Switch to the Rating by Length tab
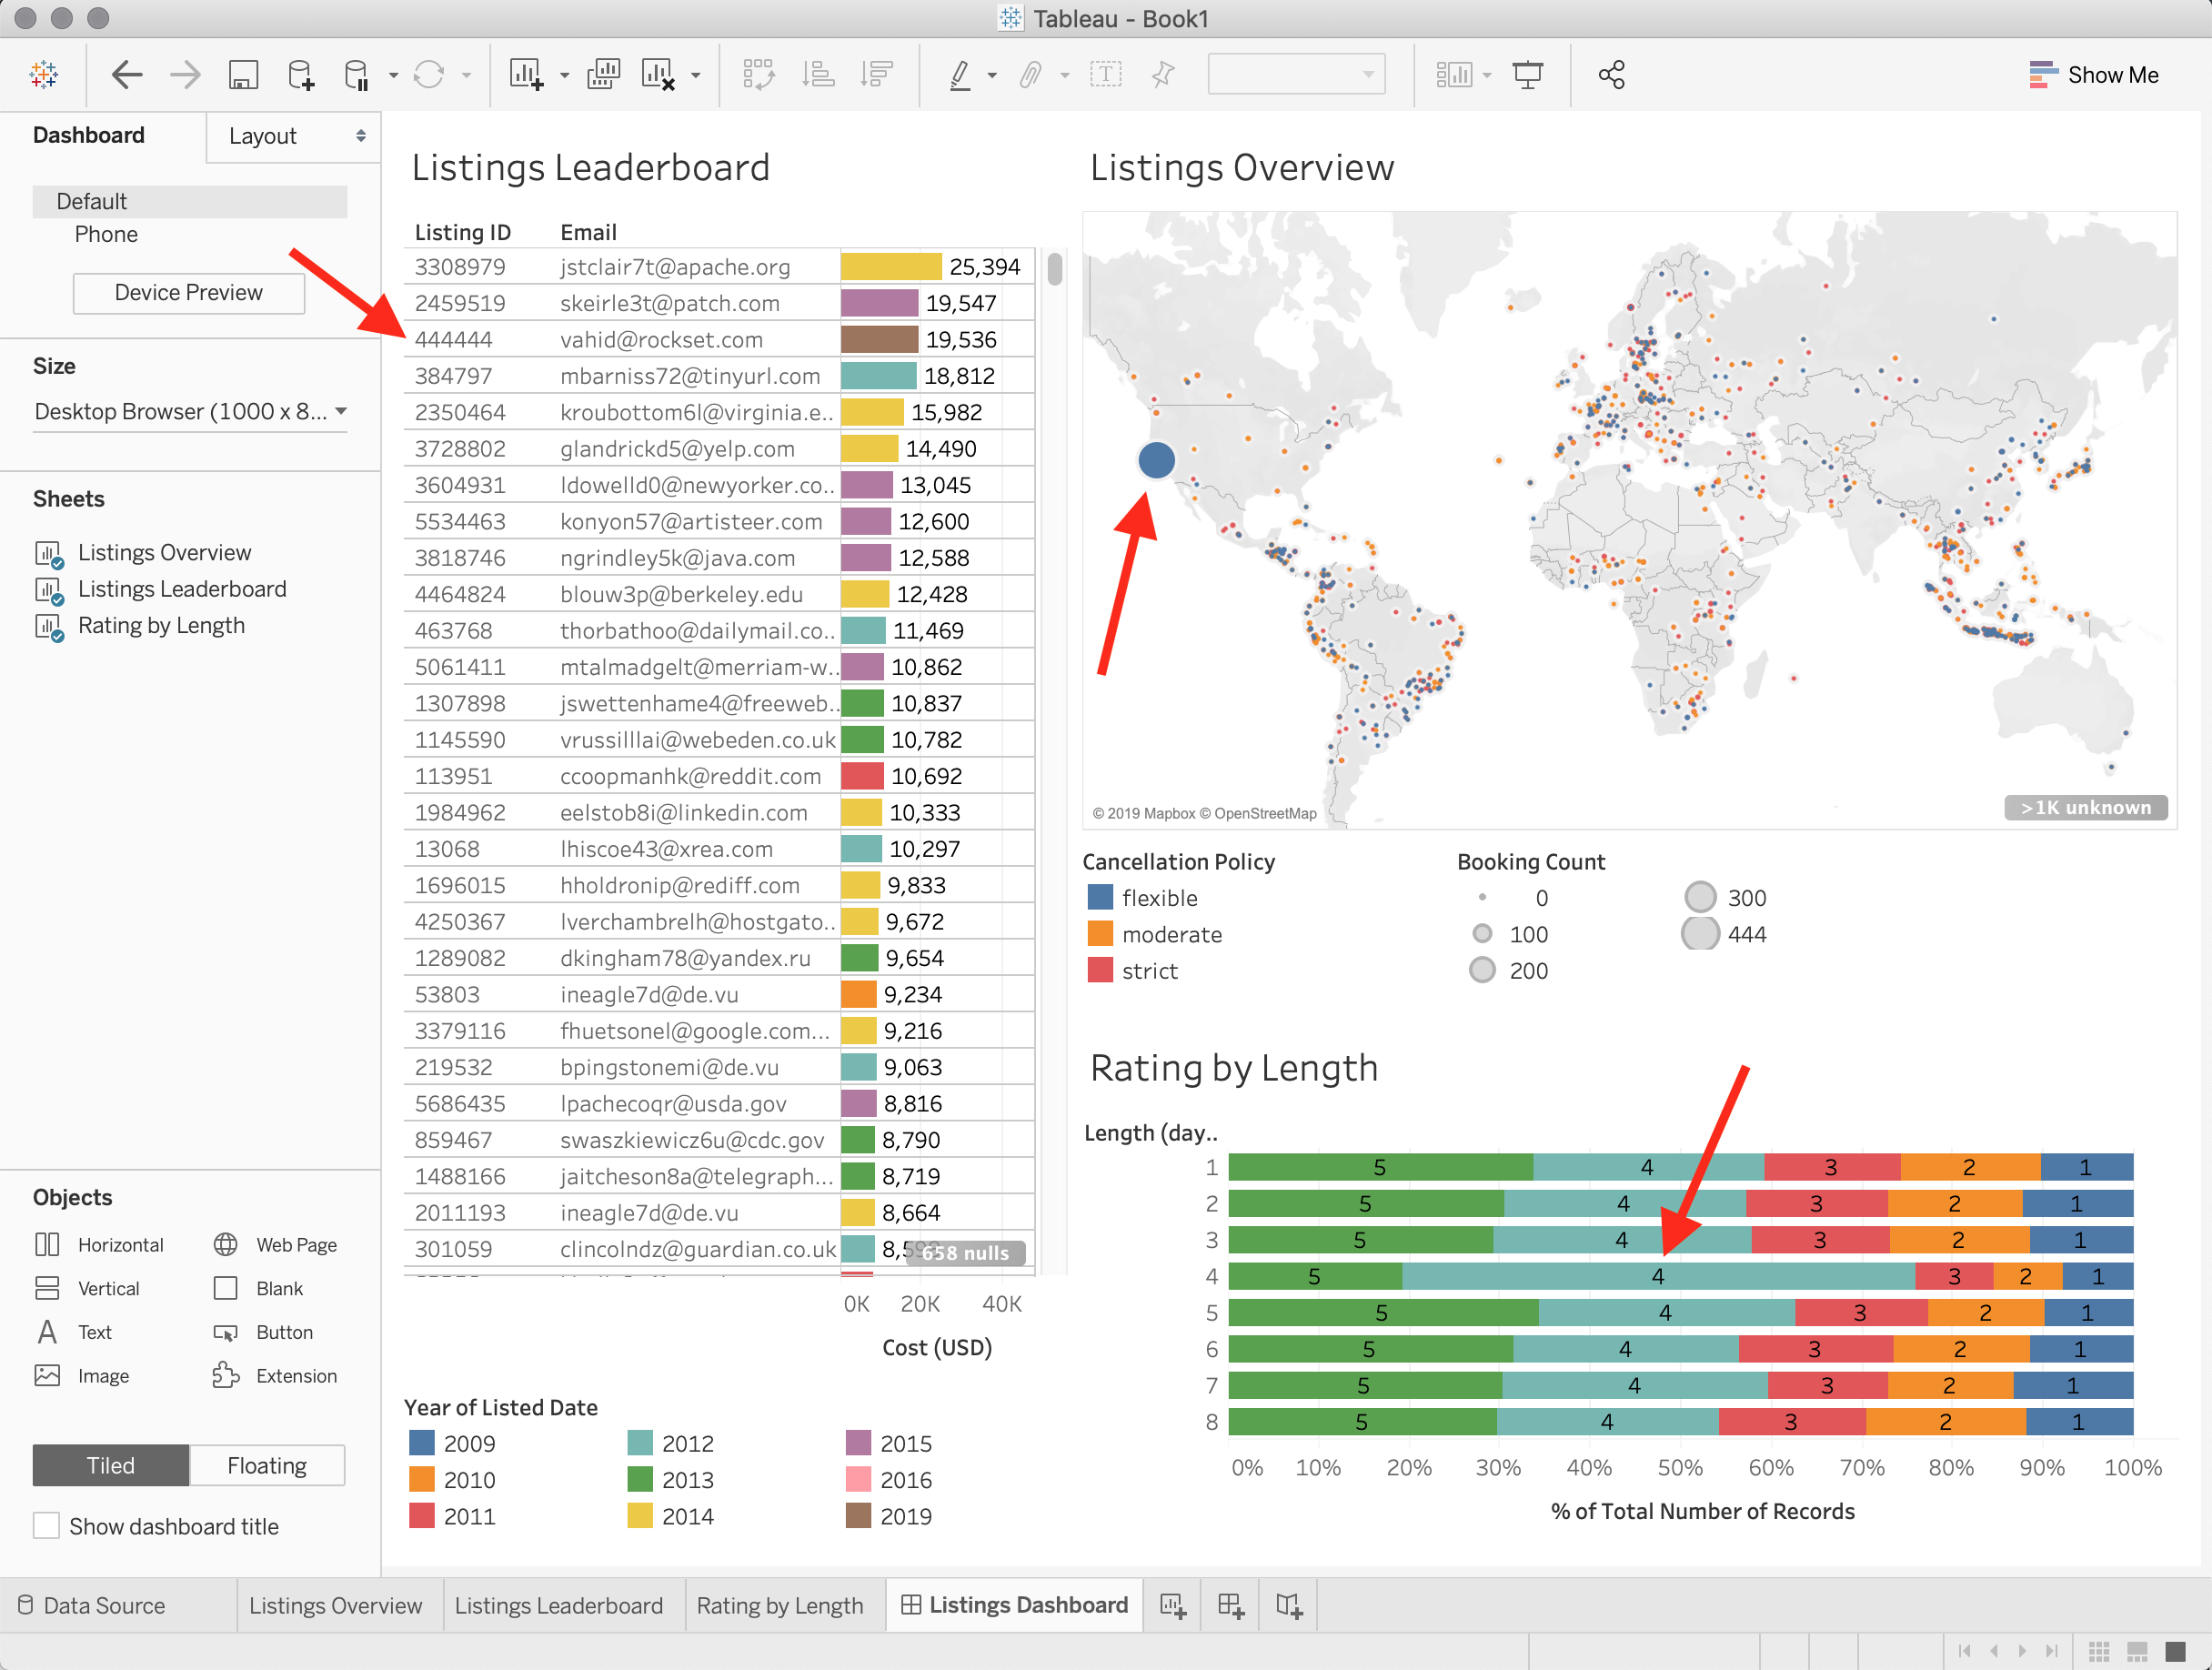Screen dimensions: 2212x1670 click(x=779, y=1604)
